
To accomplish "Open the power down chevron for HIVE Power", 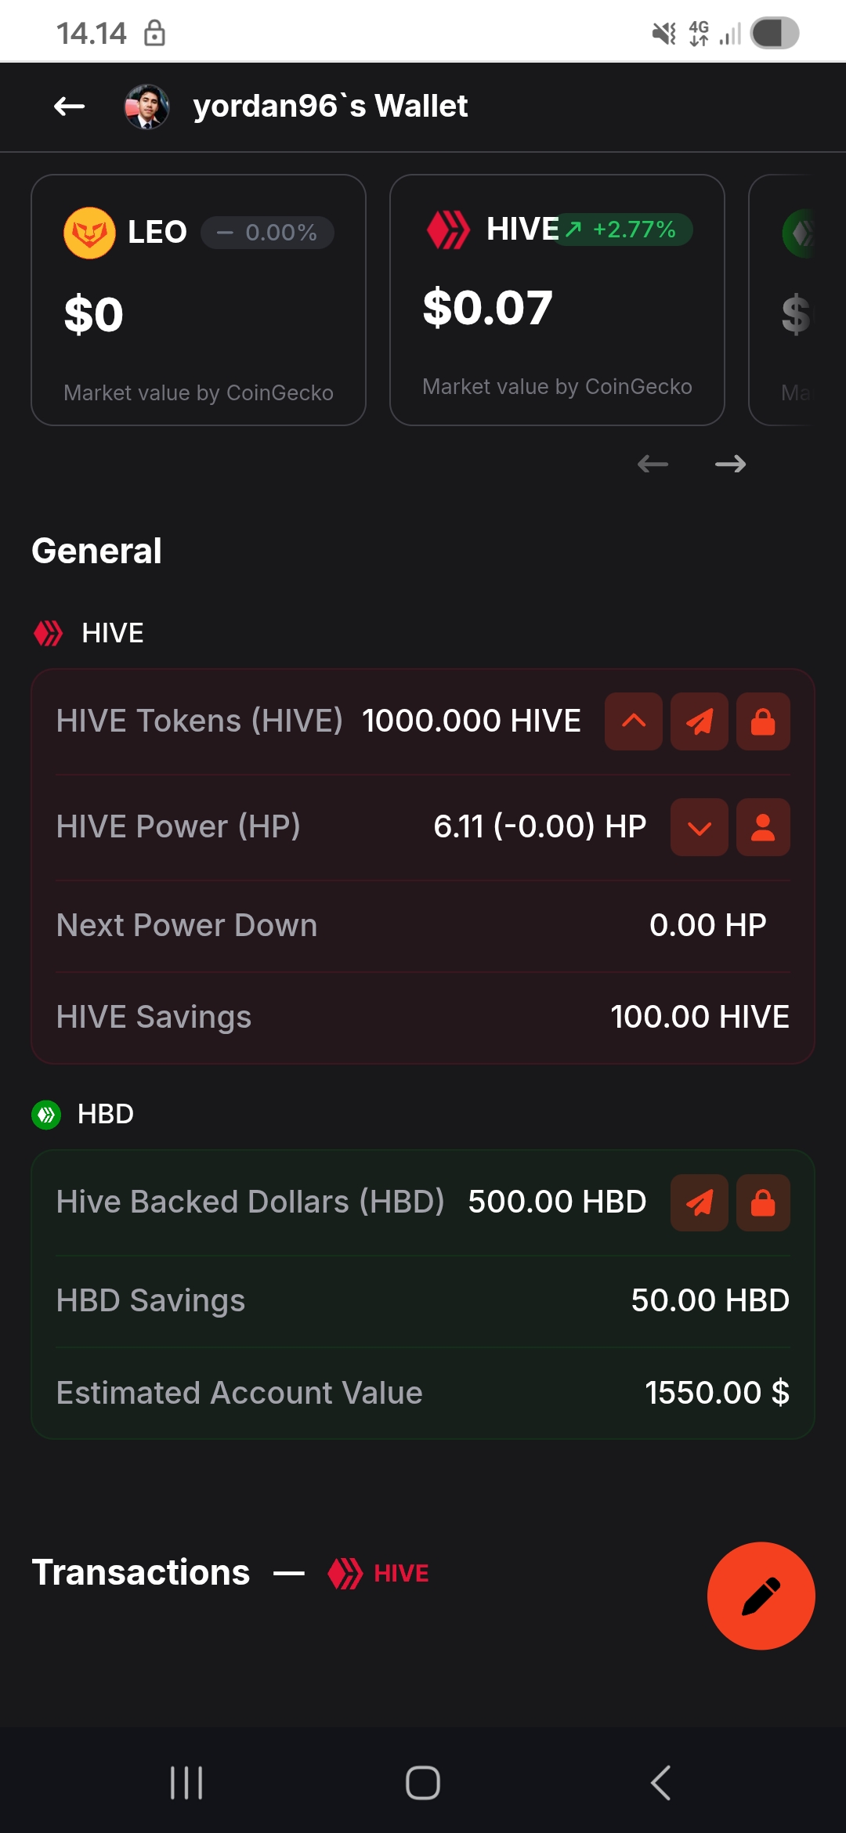I will click(700, 827).
